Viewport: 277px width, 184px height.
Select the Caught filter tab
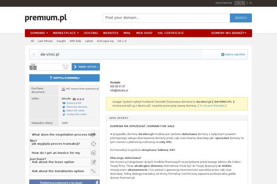click(61, 41)
